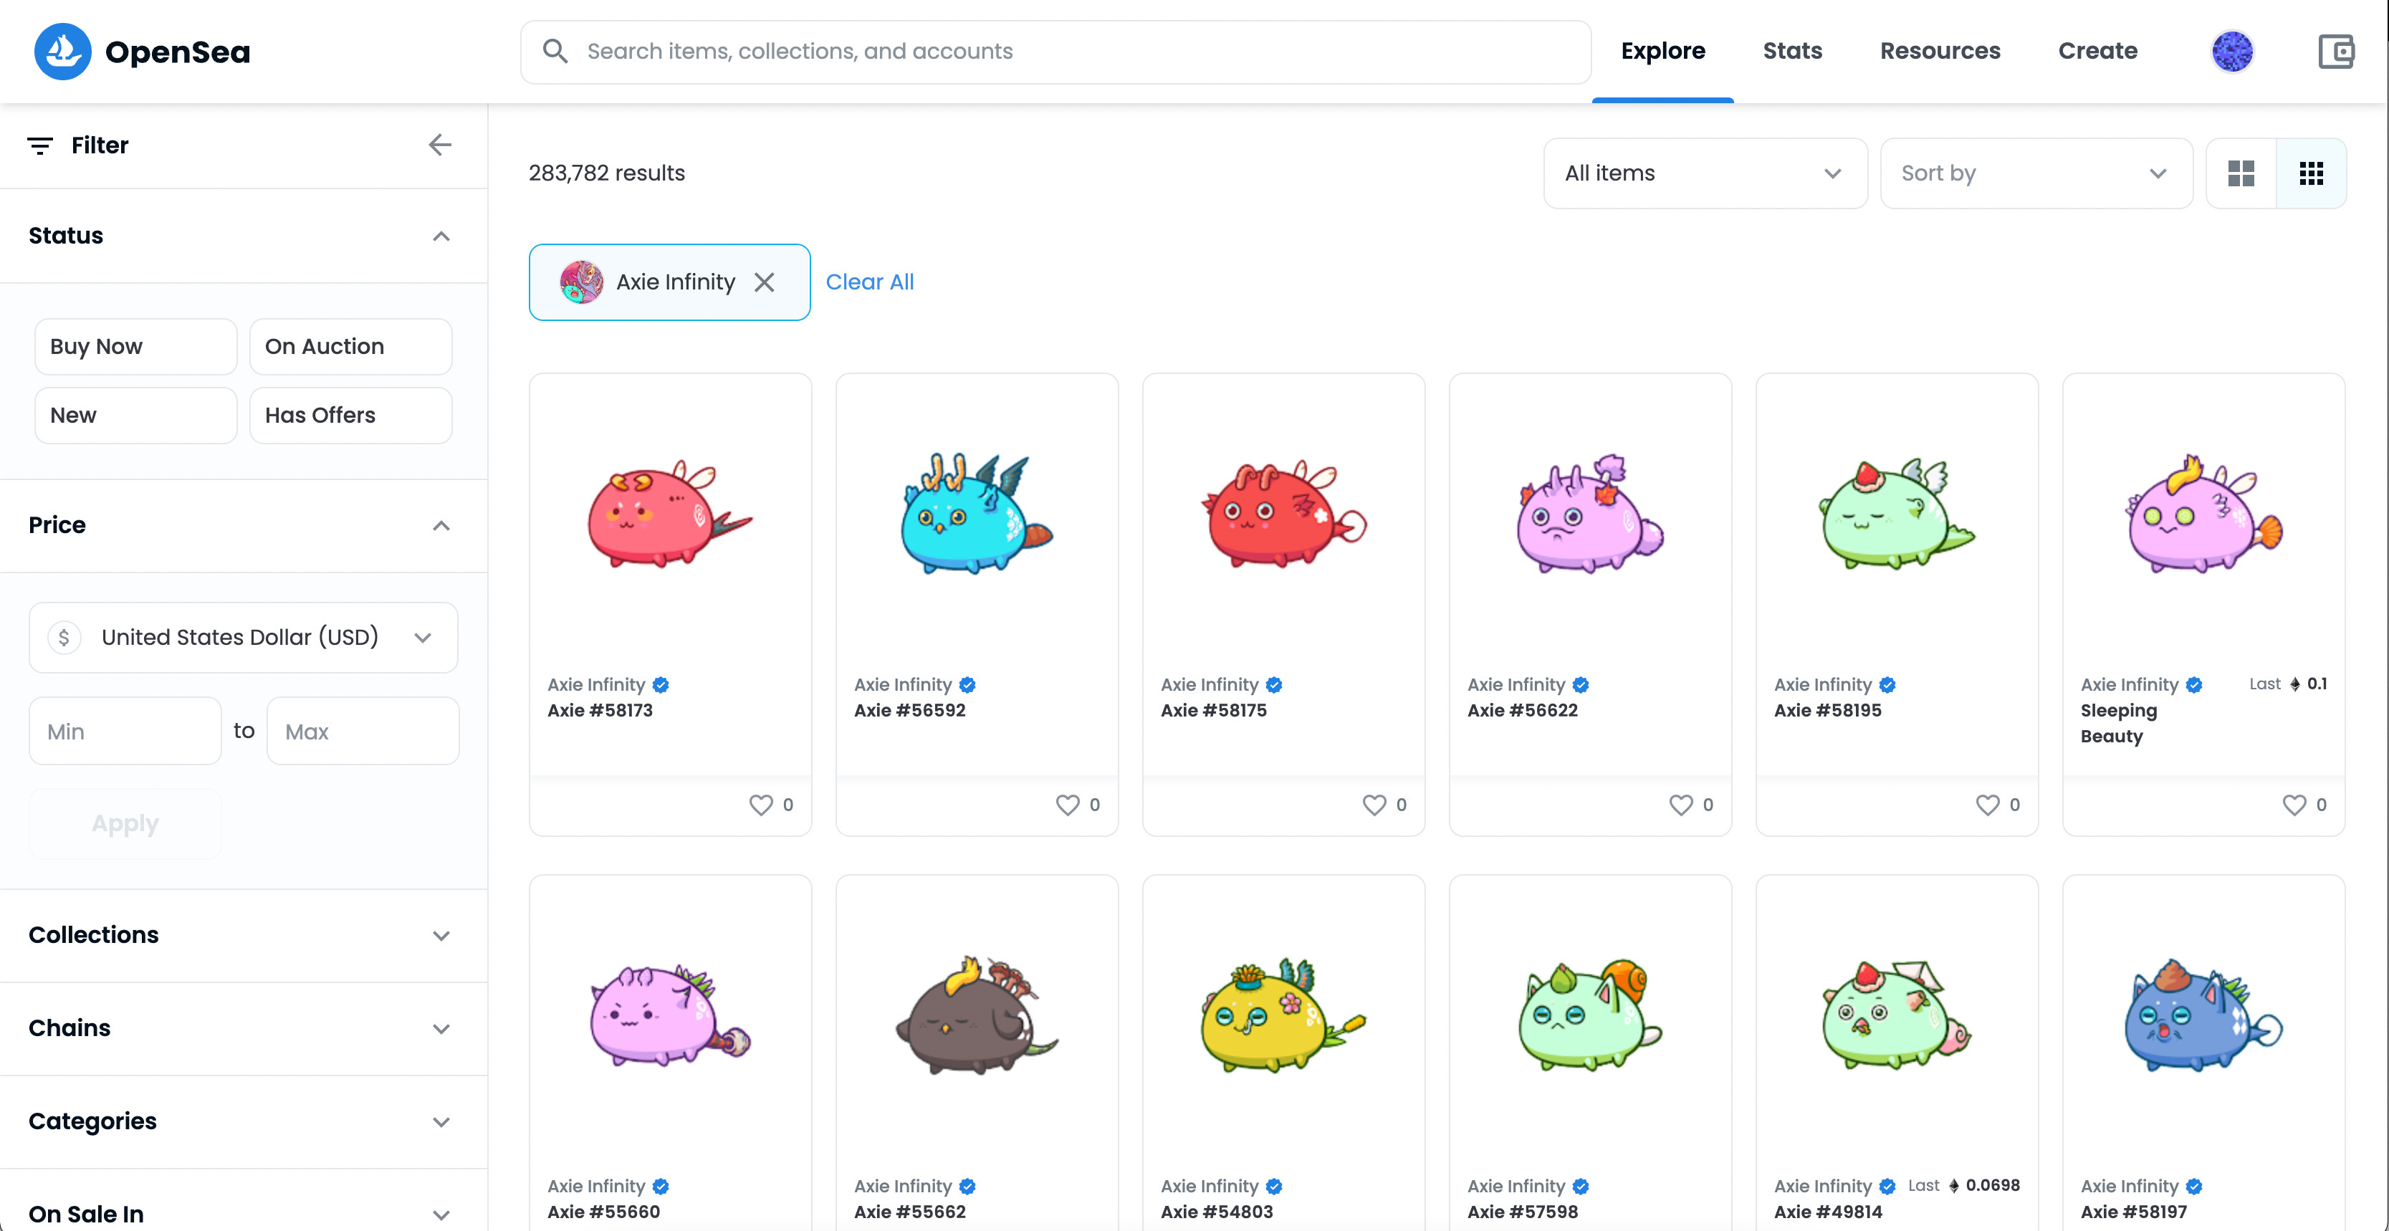The height and width of the screenshot is (1231, 2389).
Task: Click the Clear All link
Action: point(870,282)
